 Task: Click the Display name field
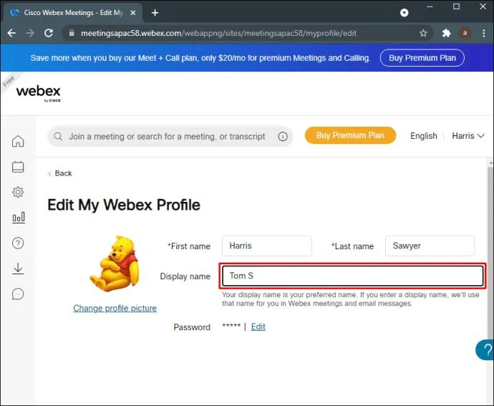(352, 276)
